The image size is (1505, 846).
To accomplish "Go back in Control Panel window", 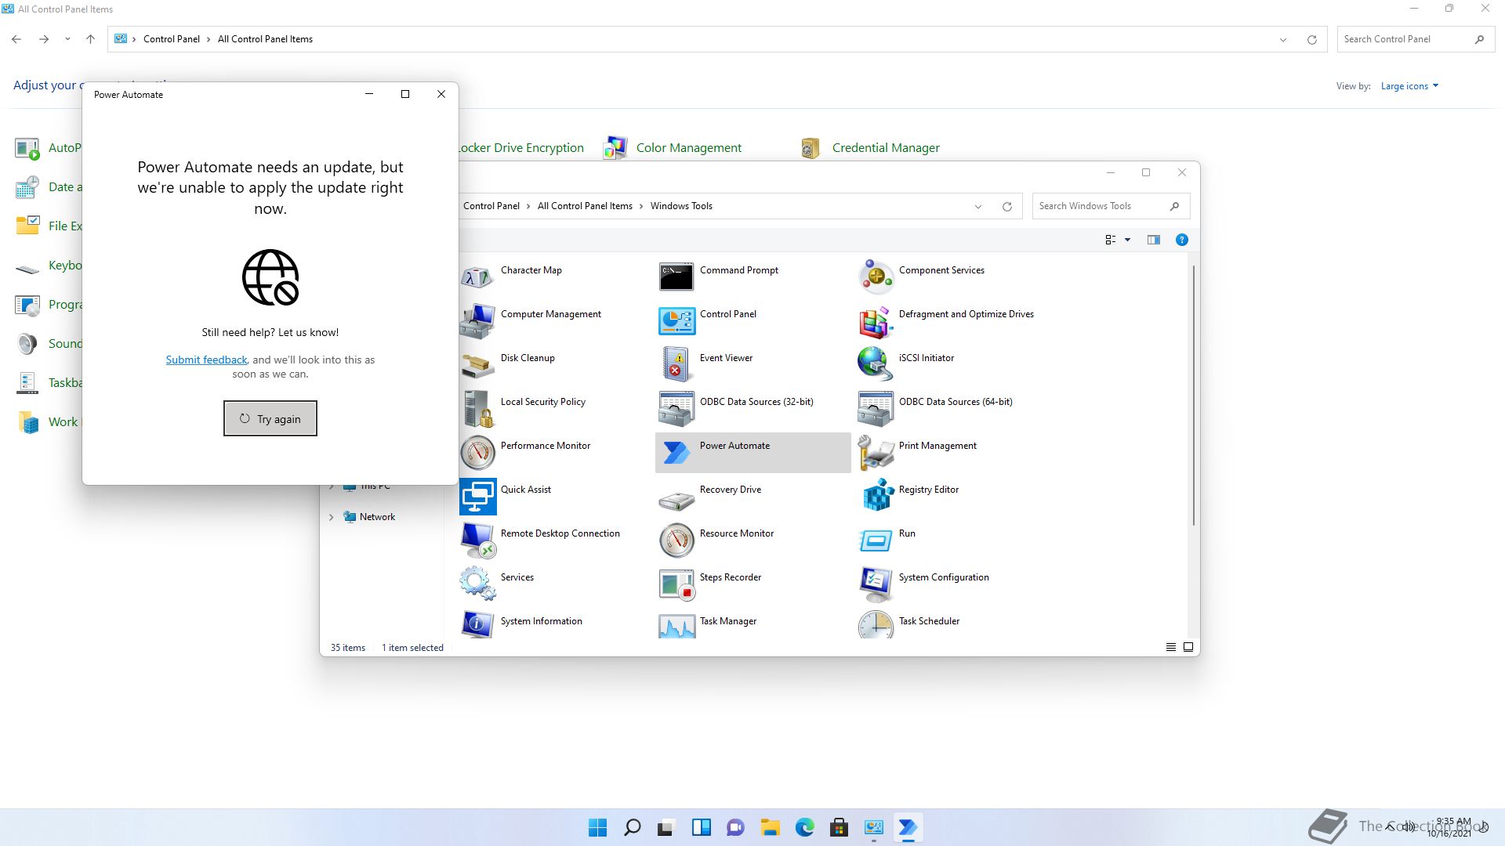I will [16, 39].
